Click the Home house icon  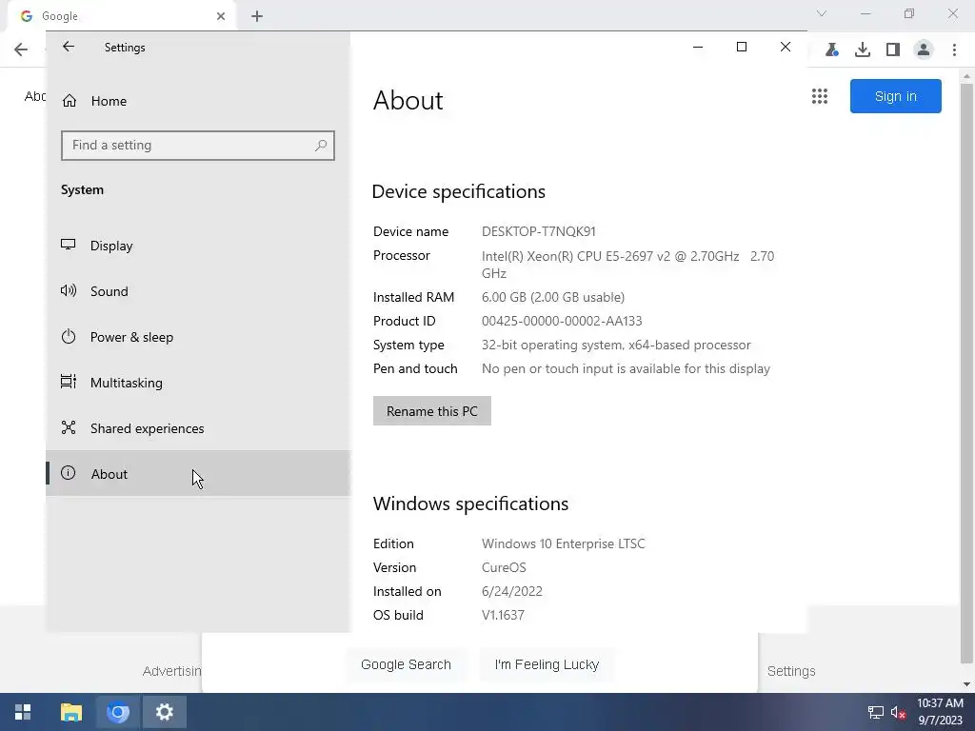point(69,101)
